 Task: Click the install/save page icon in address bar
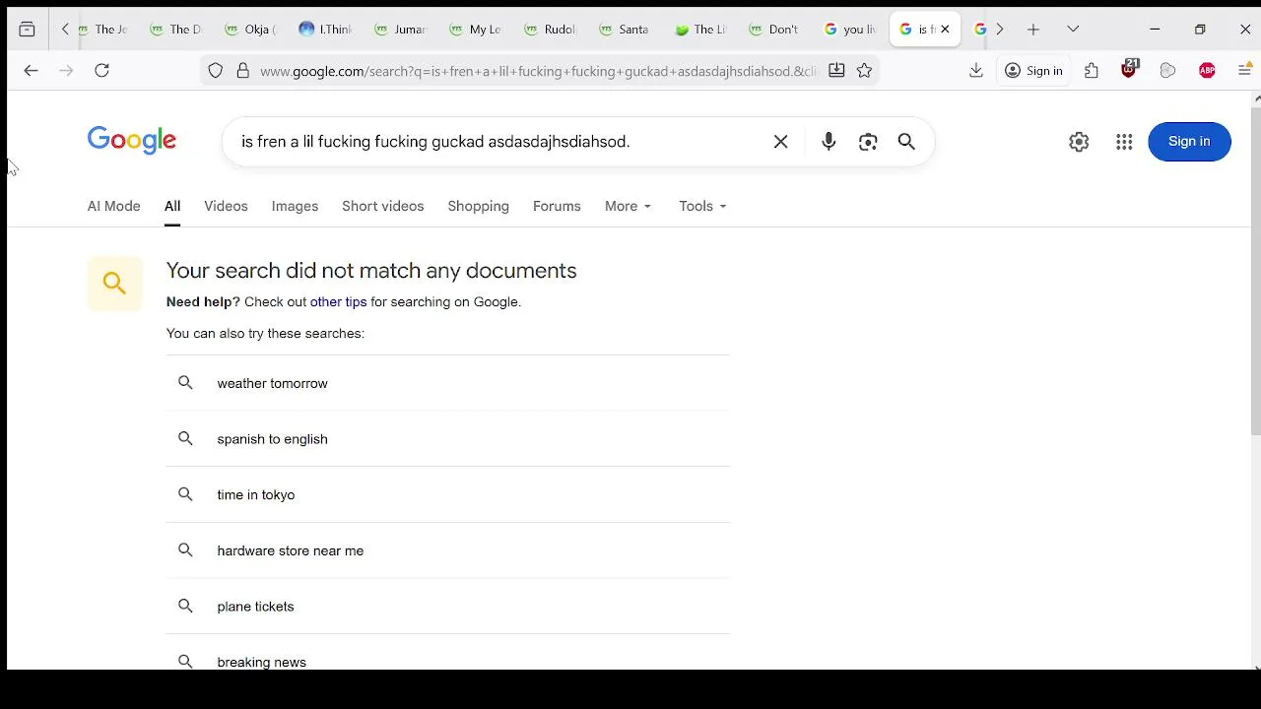836,71
